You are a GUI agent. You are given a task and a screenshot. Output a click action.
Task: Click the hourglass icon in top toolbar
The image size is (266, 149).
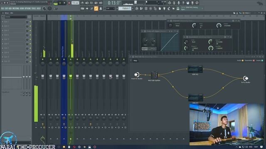tap(174, 3)
